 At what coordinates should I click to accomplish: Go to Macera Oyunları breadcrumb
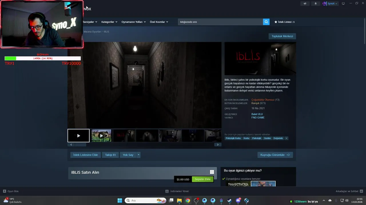[x=92, y=32]
